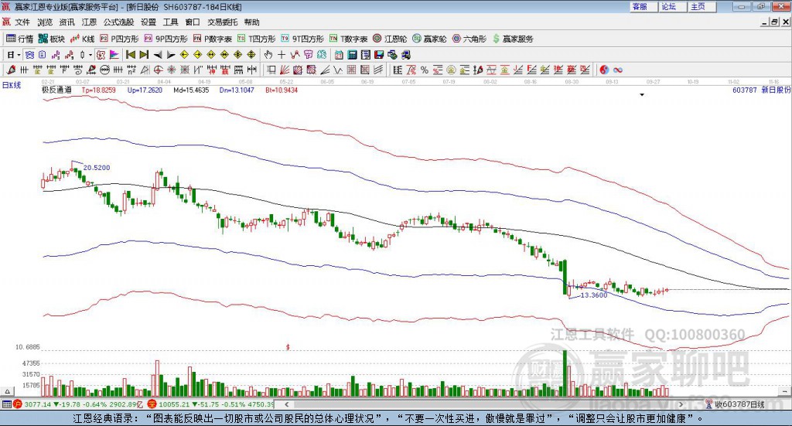
Task: Open the P四方形 tool
Action: [x=119, y=39]
